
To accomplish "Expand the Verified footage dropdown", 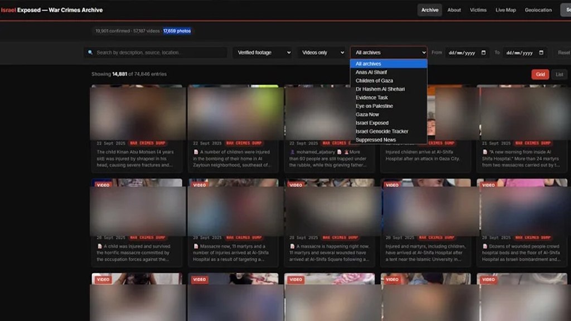I will tap(263, 52).
